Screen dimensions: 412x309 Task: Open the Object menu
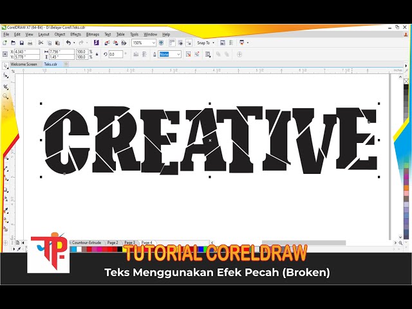(x=60, y=34)
